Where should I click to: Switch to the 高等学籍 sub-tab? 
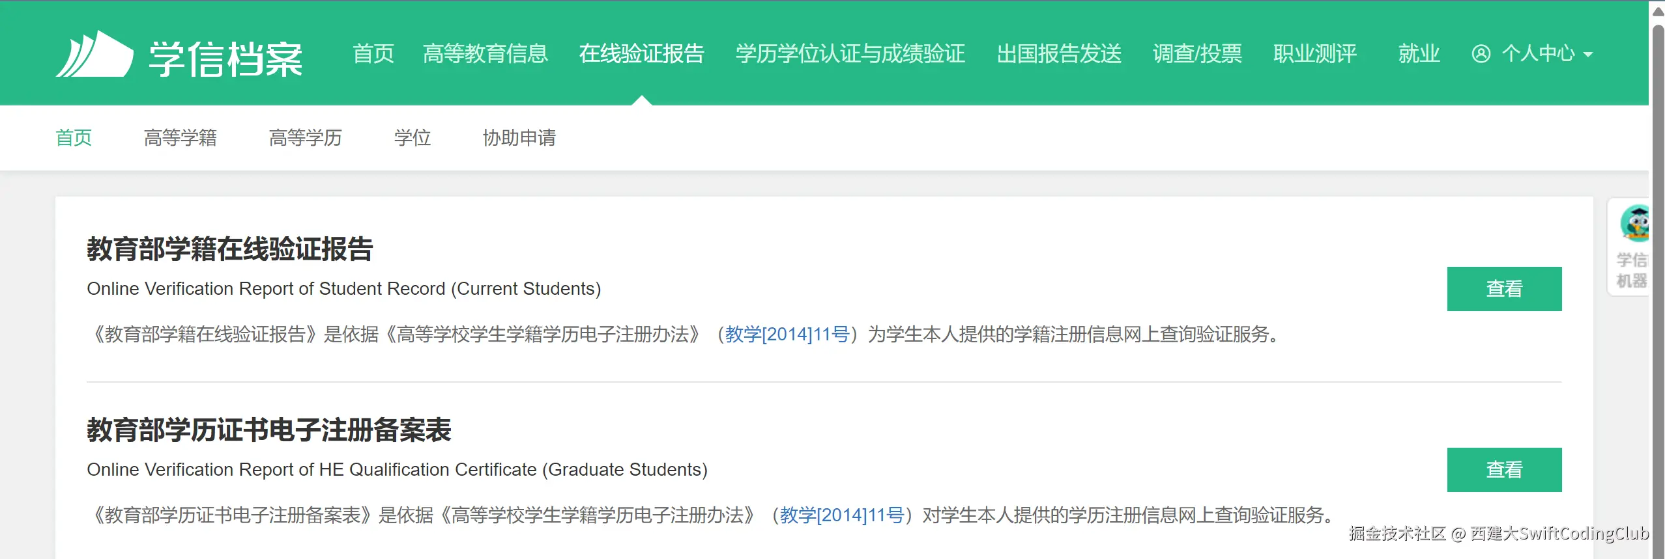(x=181, y=138)
